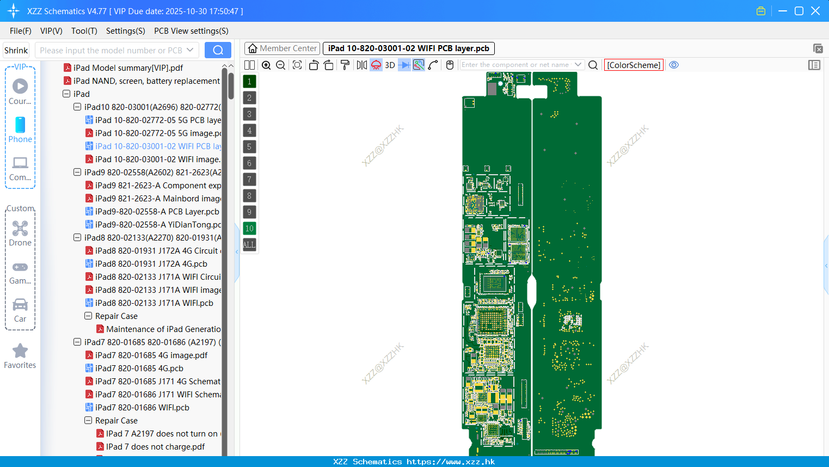Collapse the iPad7 820-01685 node

77,342
